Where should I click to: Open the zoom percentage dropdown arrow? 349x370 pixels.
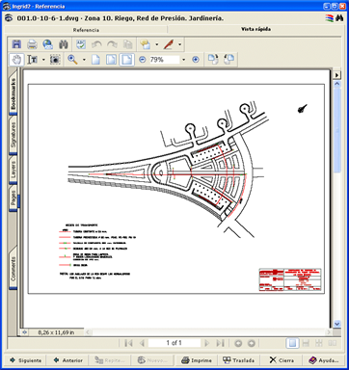184,60
